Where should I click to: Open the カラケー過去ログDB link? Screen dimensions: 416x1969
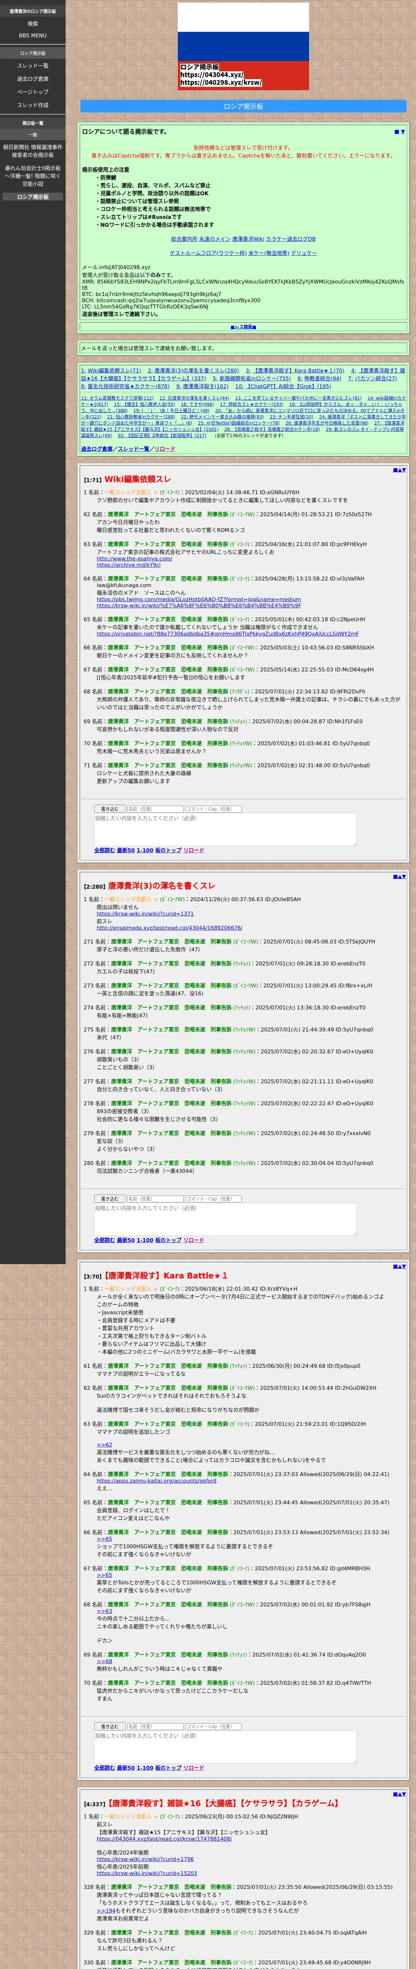(x=291, y=239)
